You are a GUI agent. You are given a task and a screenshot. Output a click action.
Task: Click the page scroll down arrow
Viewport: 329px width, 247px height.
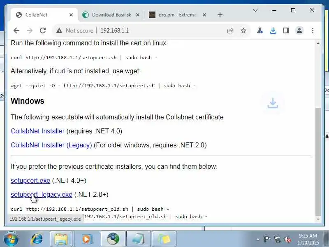point(318,219)
